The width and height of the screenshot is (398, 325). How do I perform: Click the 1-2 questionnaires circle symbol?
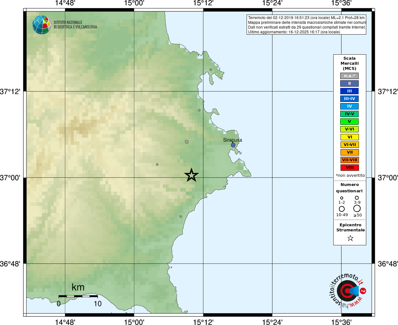(x=342, y=198)
